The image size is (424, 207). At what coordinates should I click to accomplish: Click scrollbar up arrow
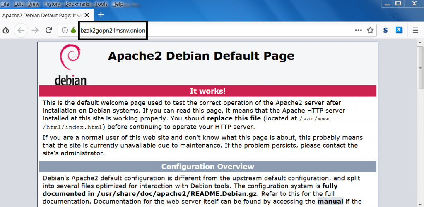point(420,42)
